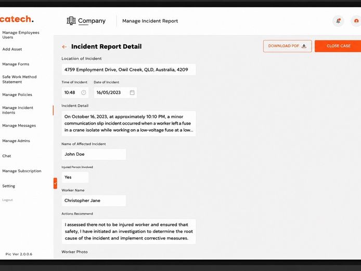Click the Worker Name label
361x271 pixels.
(73, 191)
